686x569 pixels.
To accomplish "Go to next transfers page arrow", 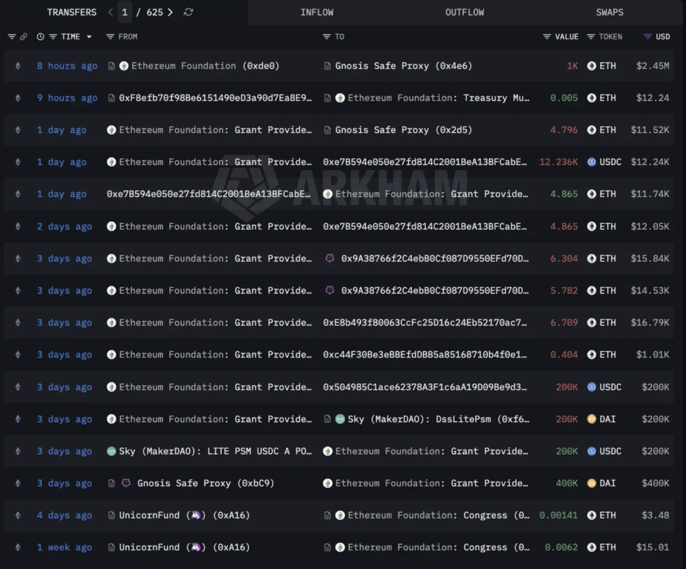I will 170,12.
